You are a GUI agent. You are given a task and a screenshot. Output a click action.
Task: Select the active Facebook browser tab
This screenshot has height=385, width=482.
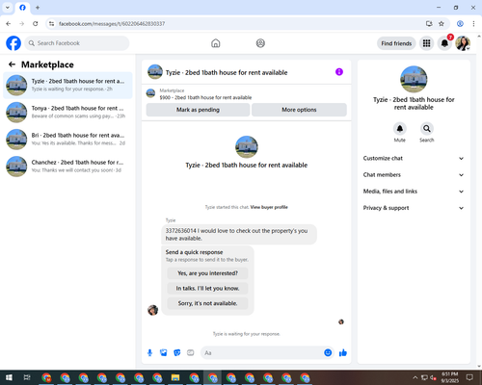(x=22, y=8)
